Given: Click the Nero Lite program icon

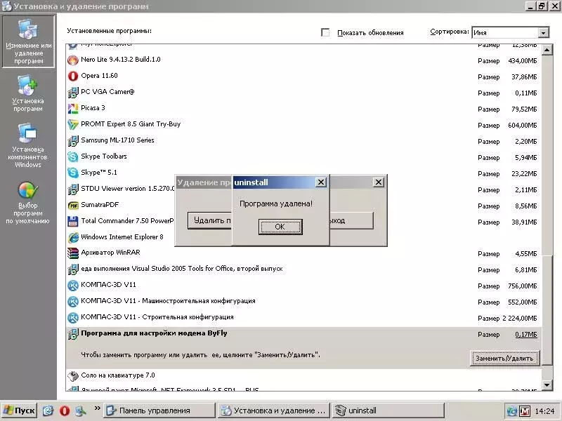Looking at the screenshot, I should tap(73, 60).
